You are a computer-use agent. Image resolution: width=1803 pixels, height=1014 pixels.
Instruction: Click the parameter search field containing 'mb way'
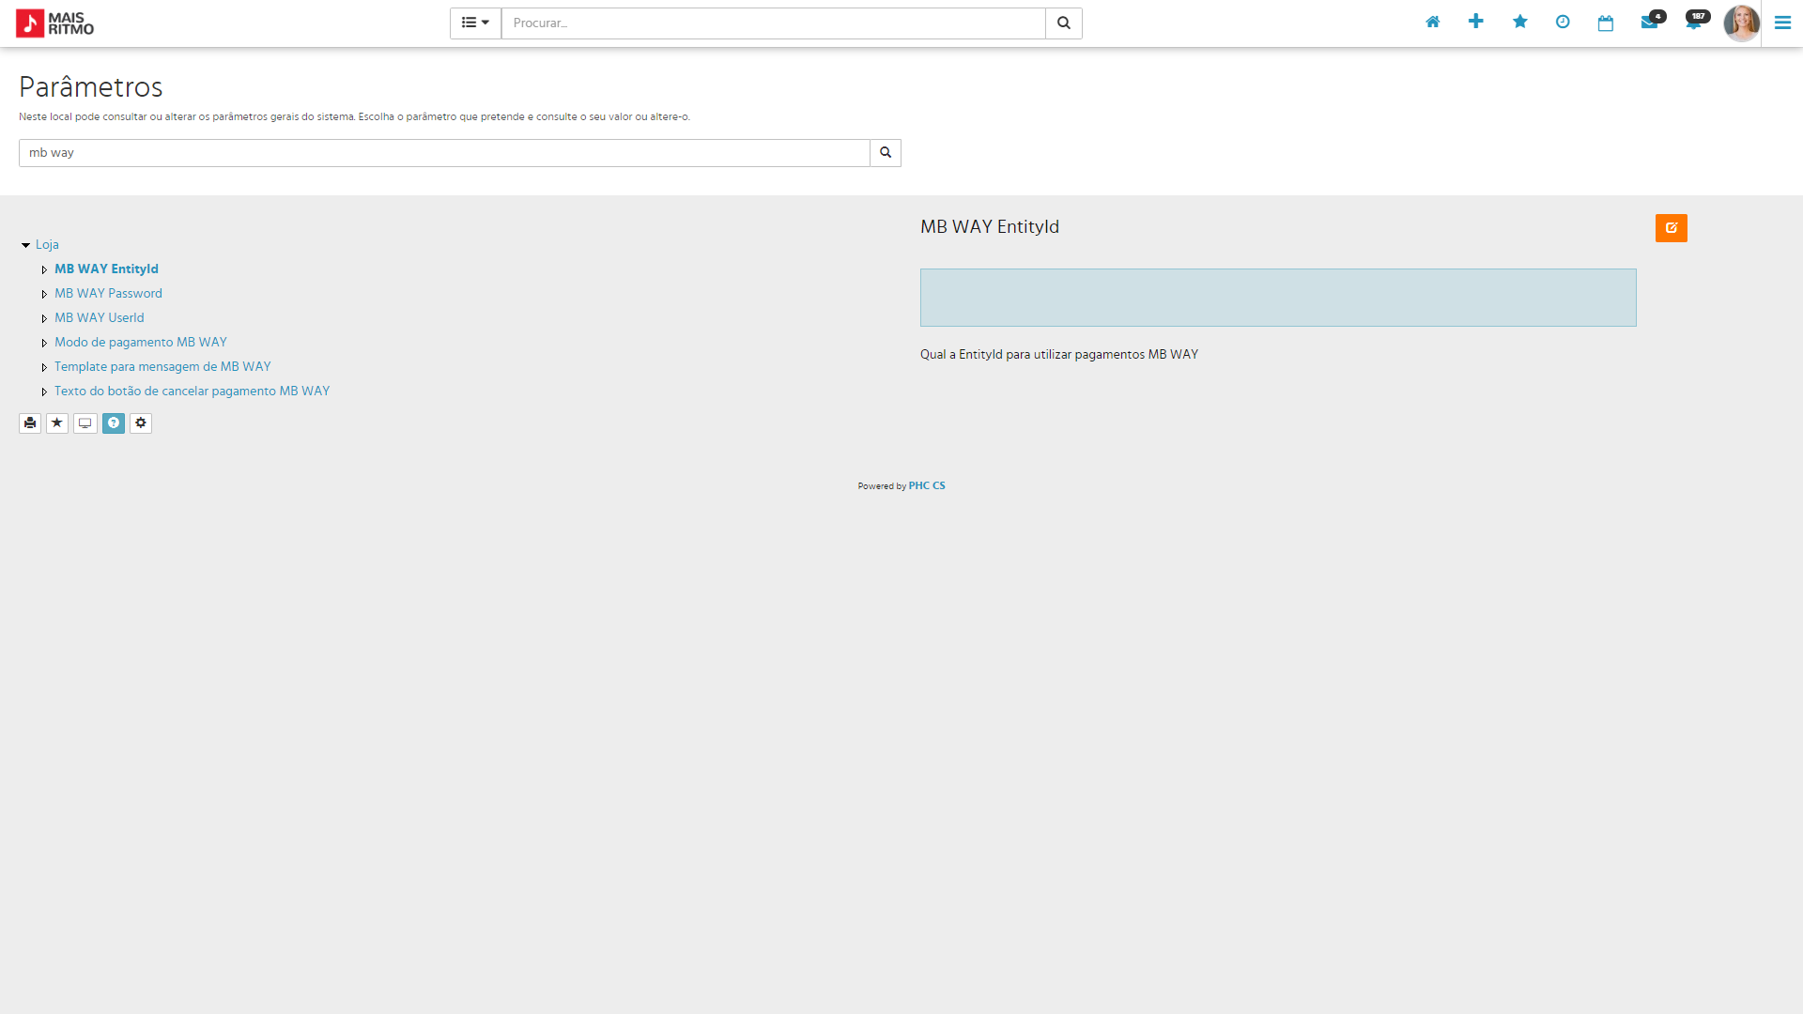[444, 153]
